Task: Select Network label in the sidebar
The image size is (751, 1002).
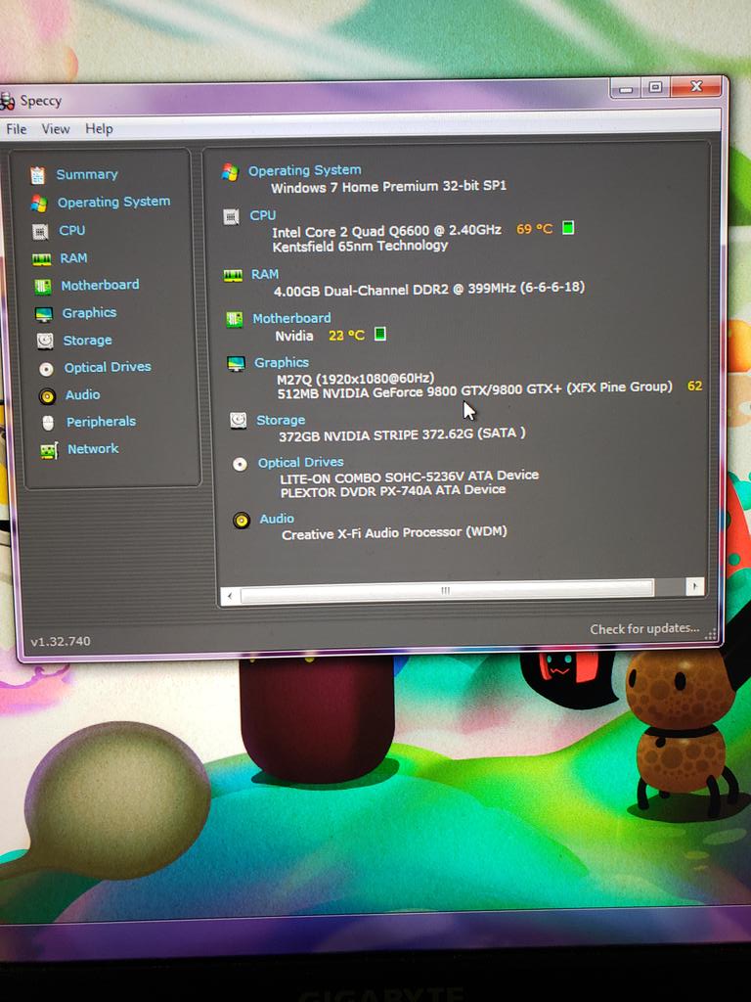Action: pyautogui.click(x=93, y=449)
